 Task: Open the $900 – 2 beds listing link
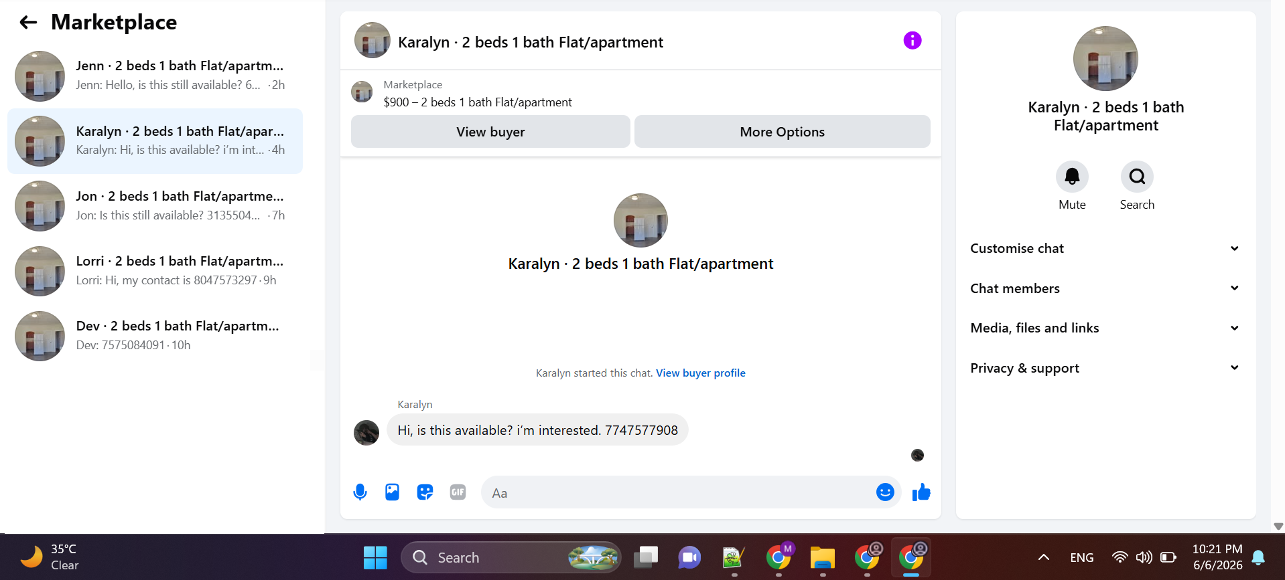click(478, 102)
